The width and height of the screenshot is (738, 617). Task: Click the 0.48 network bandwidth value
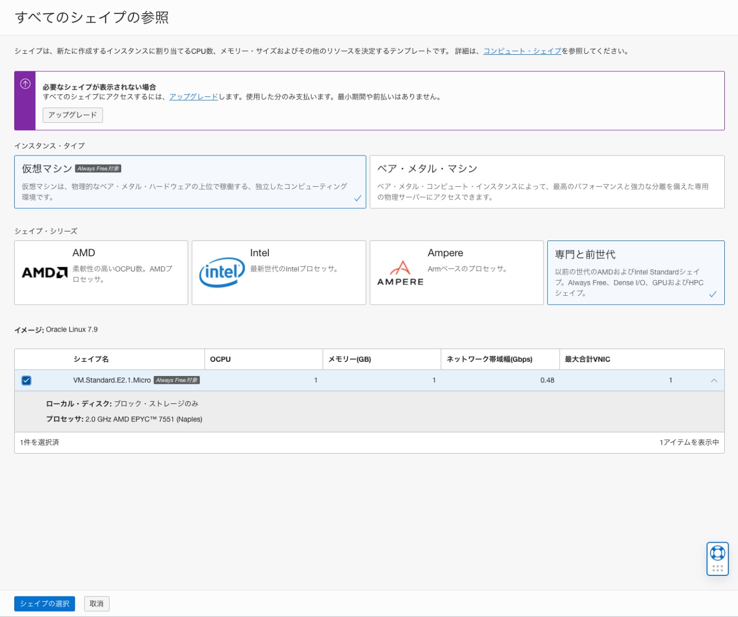547,380
